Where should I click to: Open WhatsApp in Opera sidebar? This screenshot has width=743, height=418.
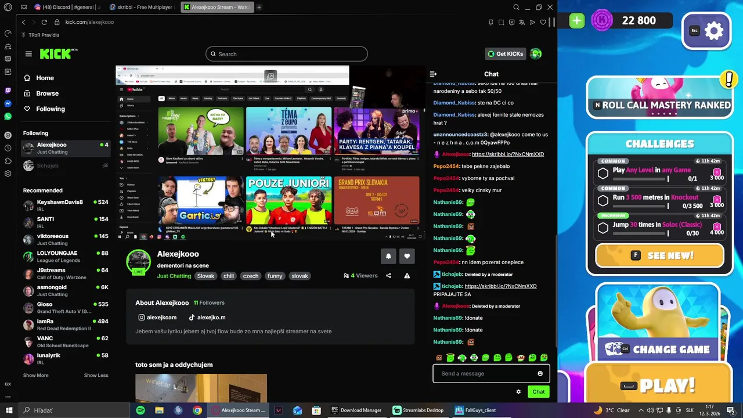point(8,116)
